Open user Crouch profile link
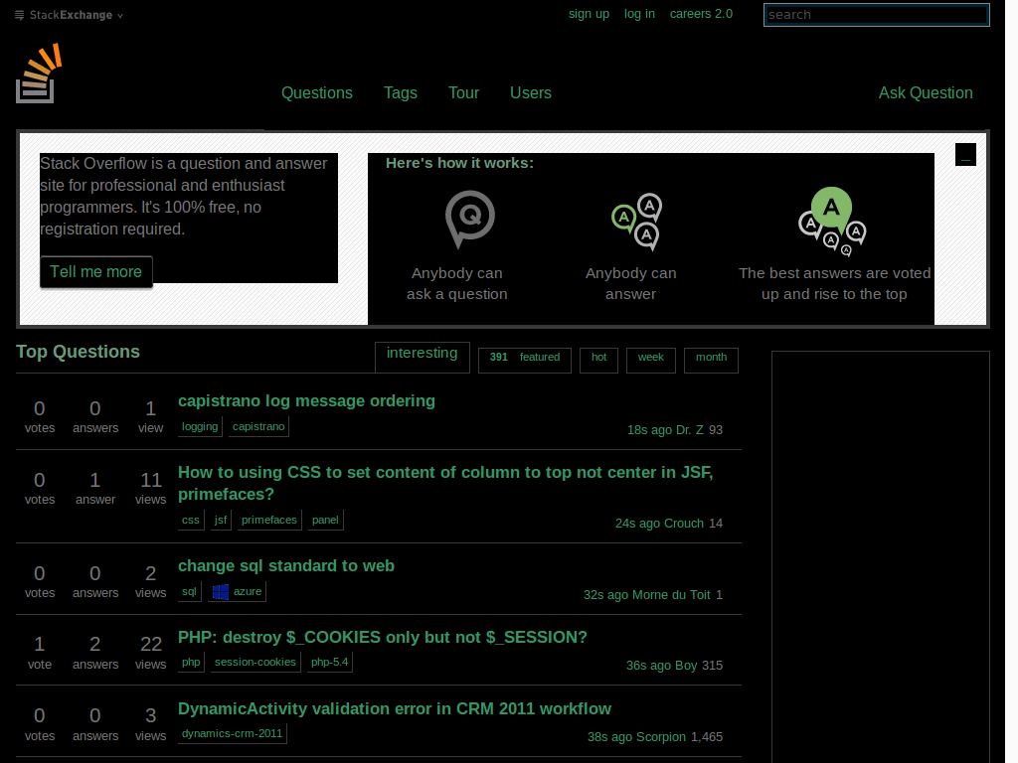Viewport: 1018px width, 763px height. coord(684,524)
